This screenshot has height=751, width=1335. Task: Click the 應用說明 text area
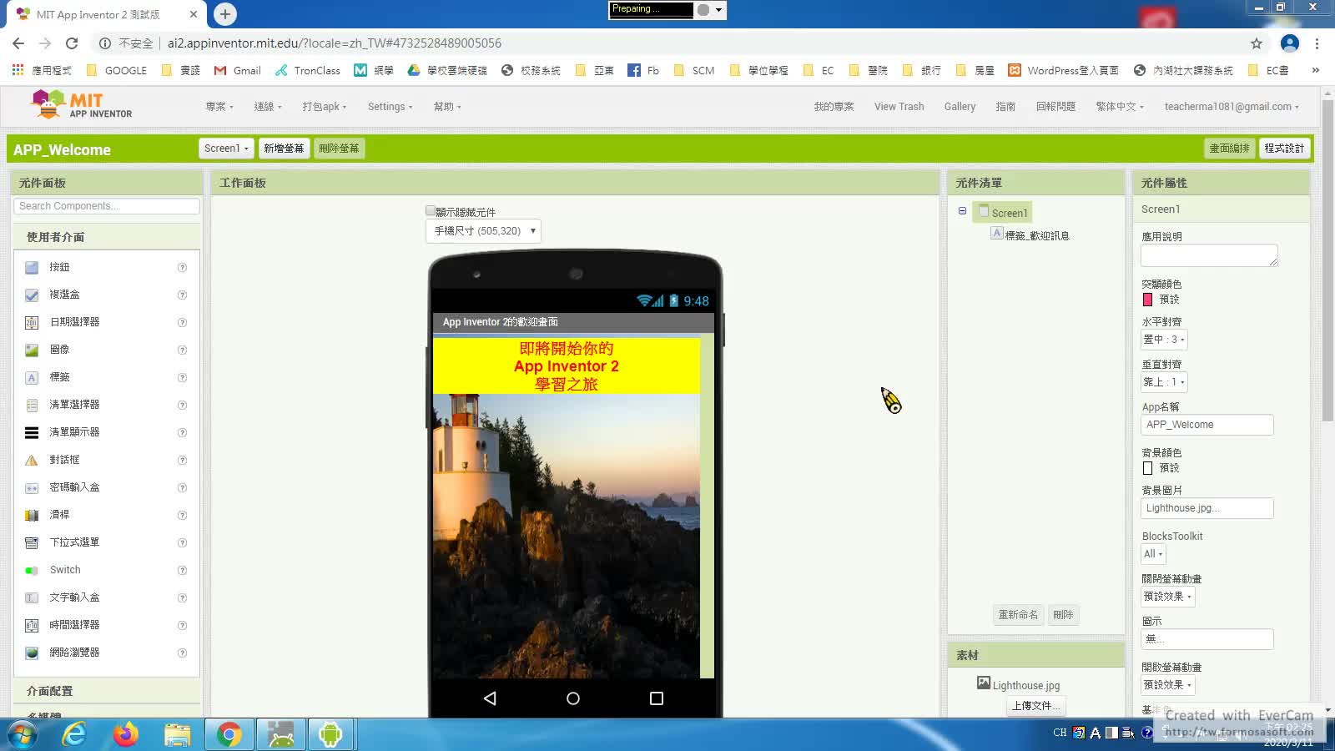click(x=1209, y=255)
